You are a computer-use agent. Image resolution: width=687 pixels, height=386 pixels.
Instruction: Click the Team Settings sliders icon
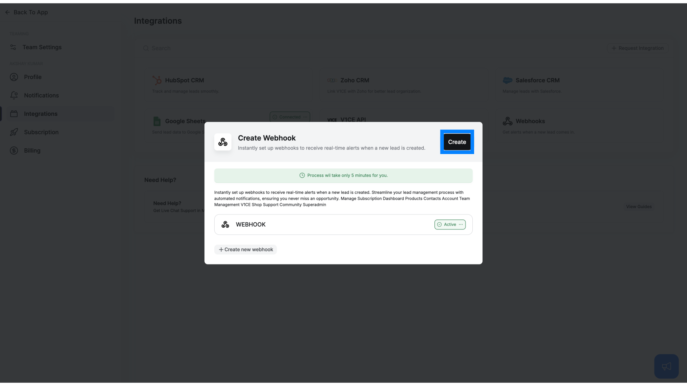[x=13, y=47]
